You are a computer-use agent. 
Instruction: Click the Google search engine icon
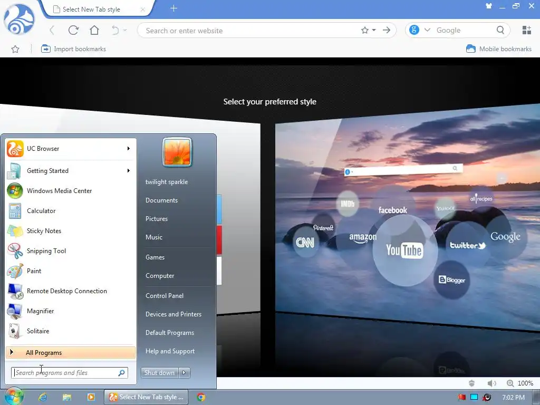pos(414,30)
